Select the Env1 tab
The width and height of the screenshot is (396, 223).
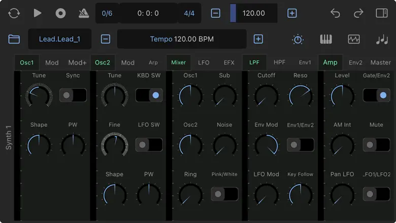(x=305, y=62)
